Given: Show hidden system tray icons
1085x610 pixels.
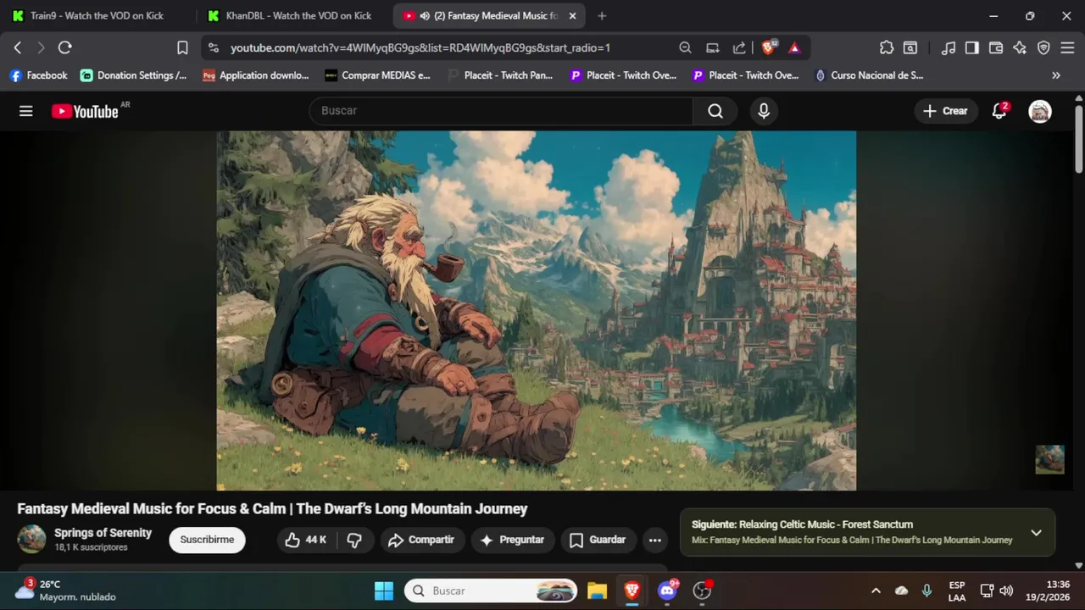Looking at the screenshot, I should pyautogui.click(x=876, y=591).
